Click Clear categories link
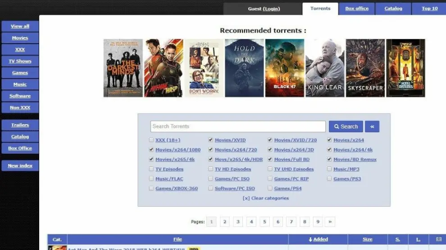 [266, 198]
